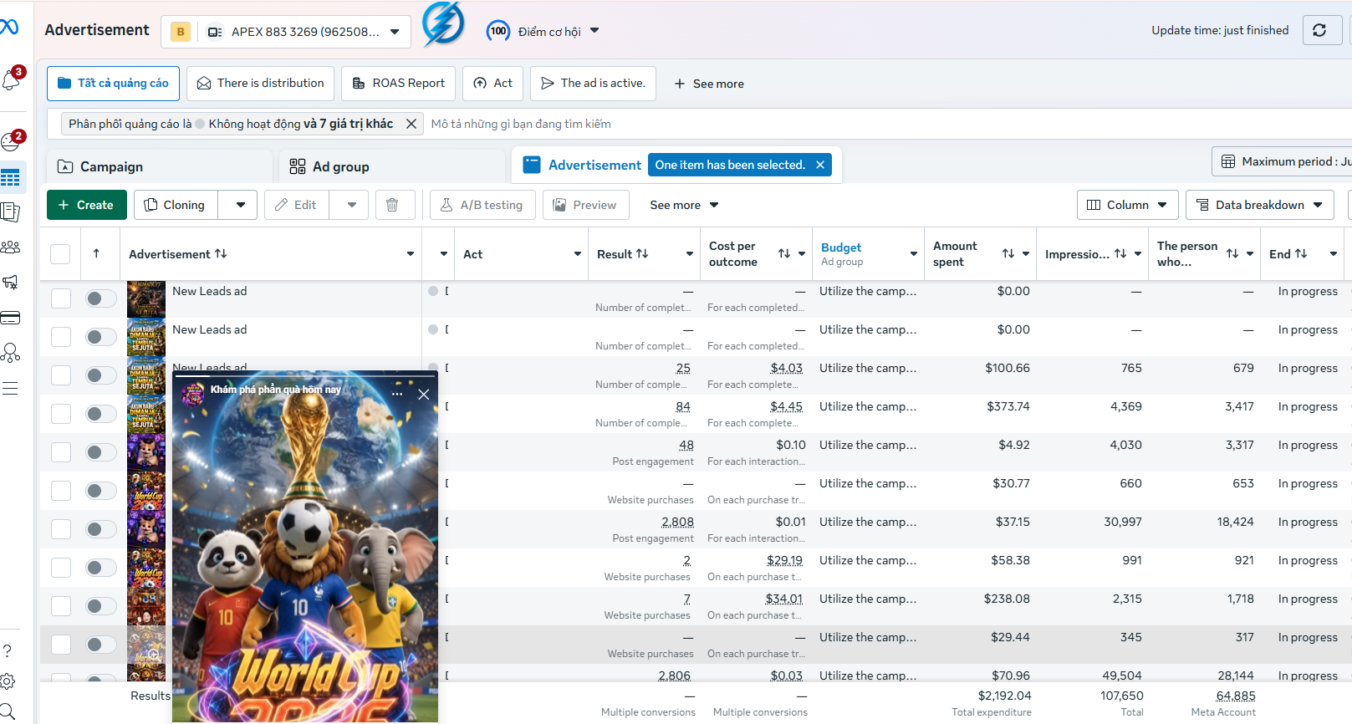Open the billing card sidebar icon
The height and width of the screenshot is (724, 1352).
tap(11, 318)
